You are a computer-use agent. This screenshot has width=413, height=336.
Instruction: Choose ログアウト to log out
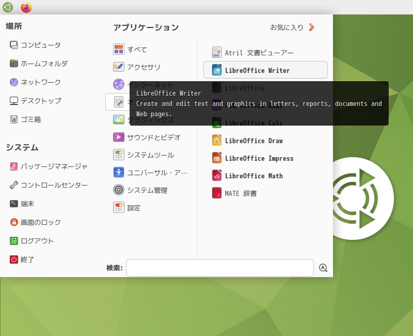pos(32,241)
